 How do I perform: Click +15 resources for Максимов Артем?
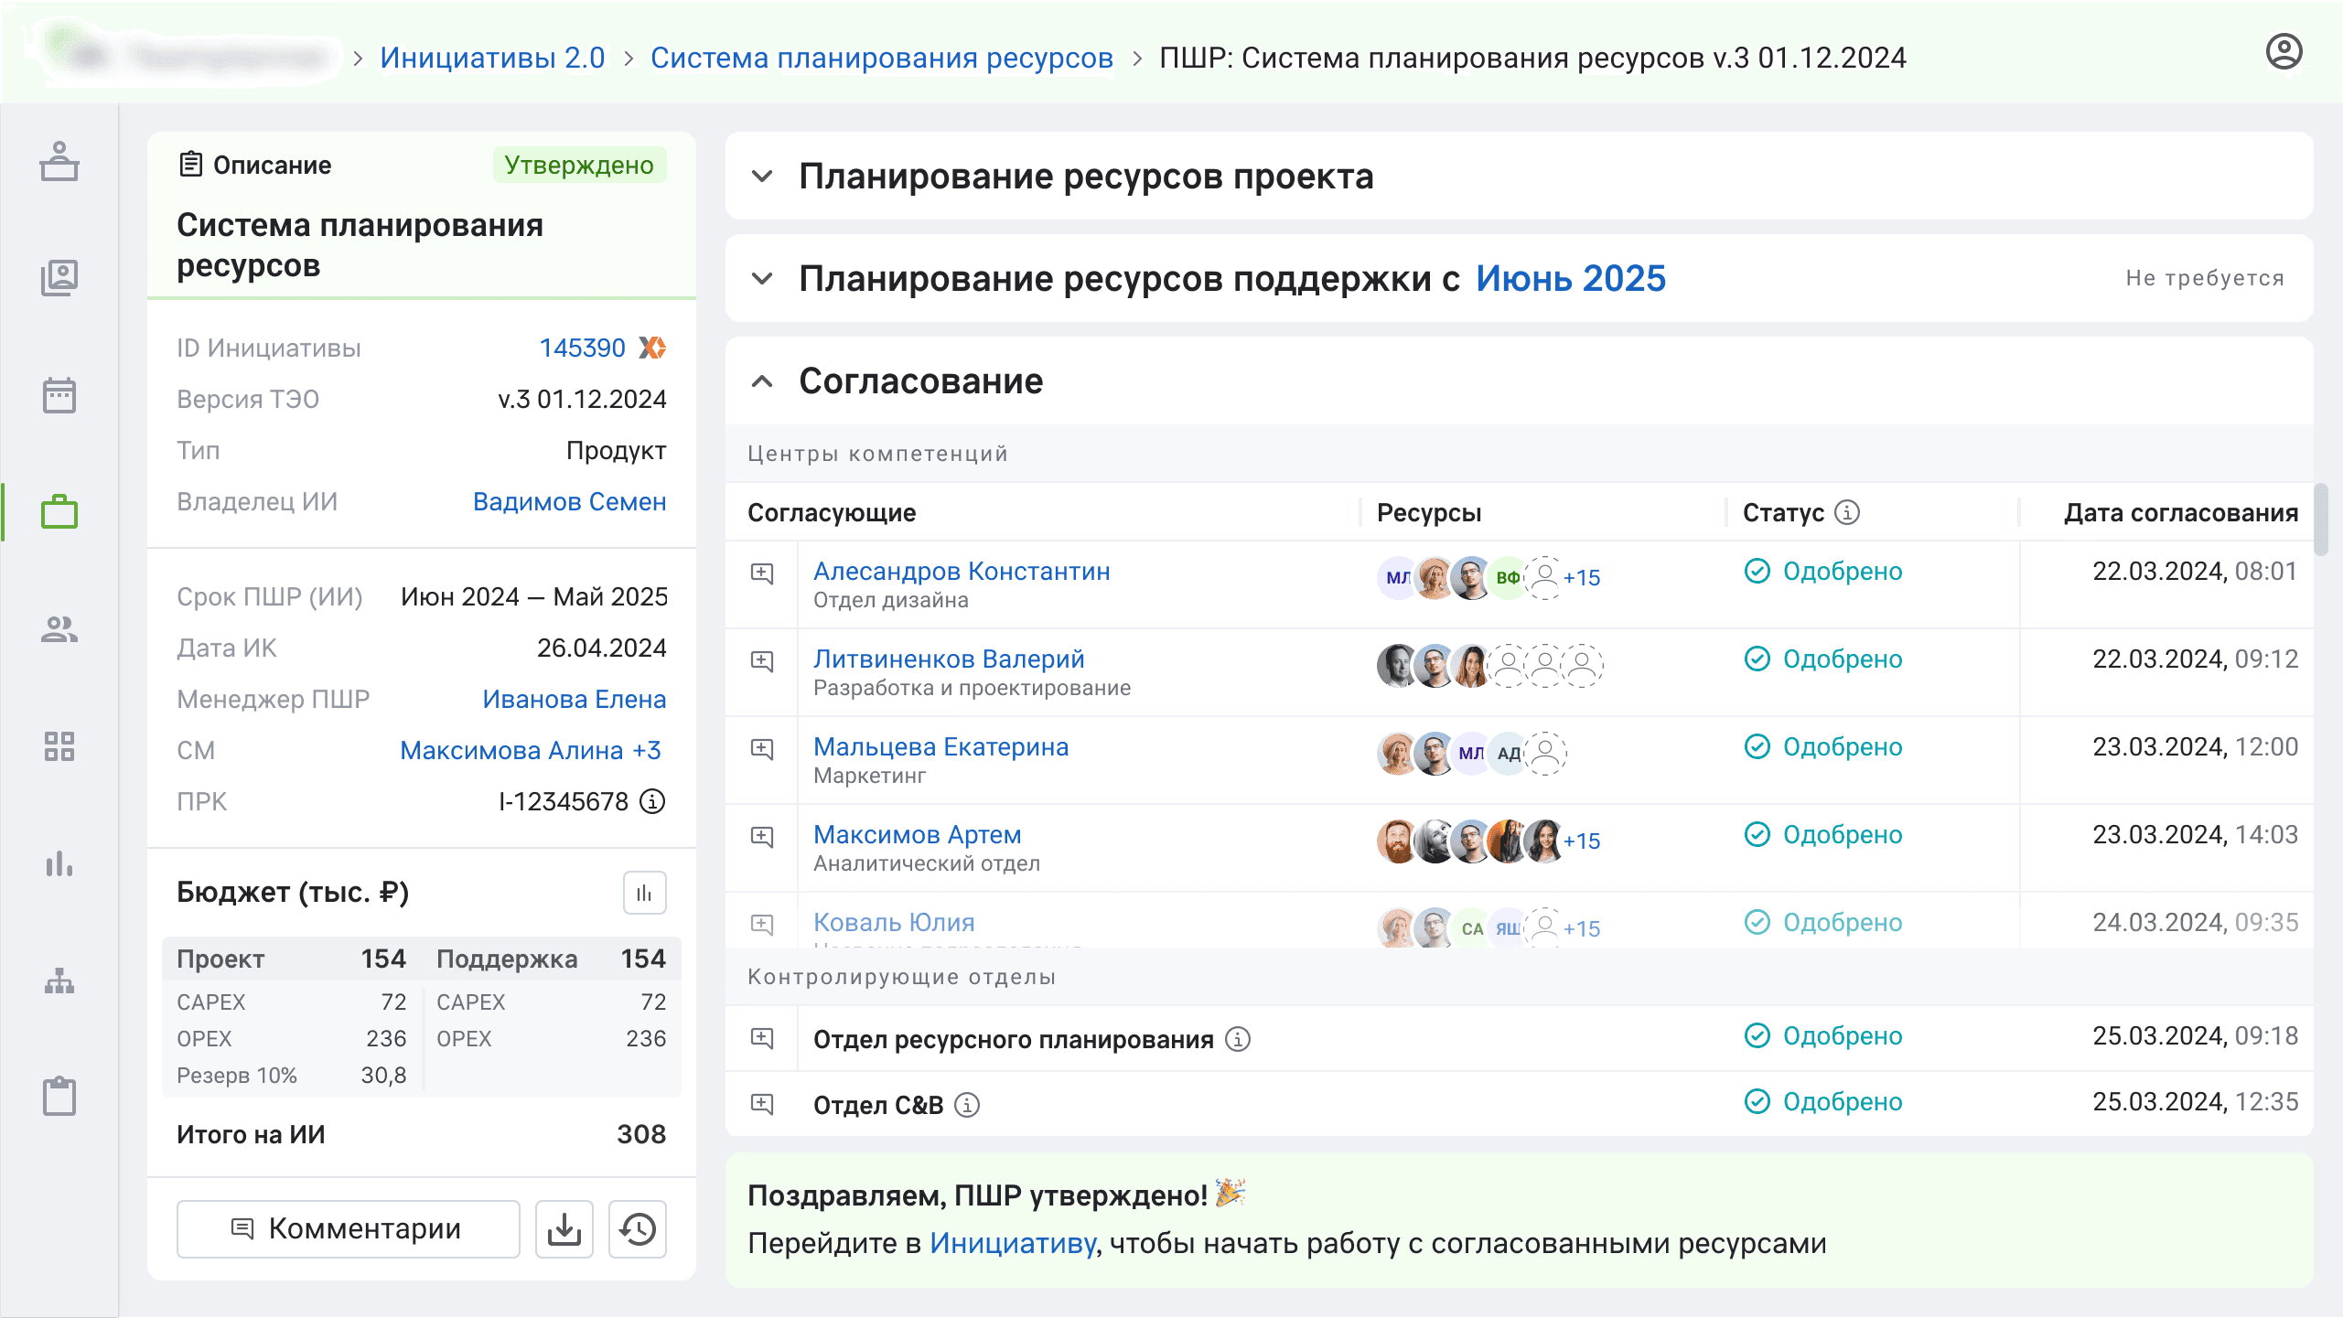[1582, 841]
